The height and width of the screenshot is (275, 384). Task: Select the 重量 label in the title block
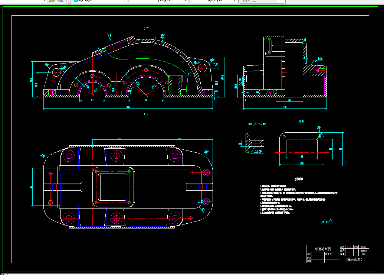[342, 254]
